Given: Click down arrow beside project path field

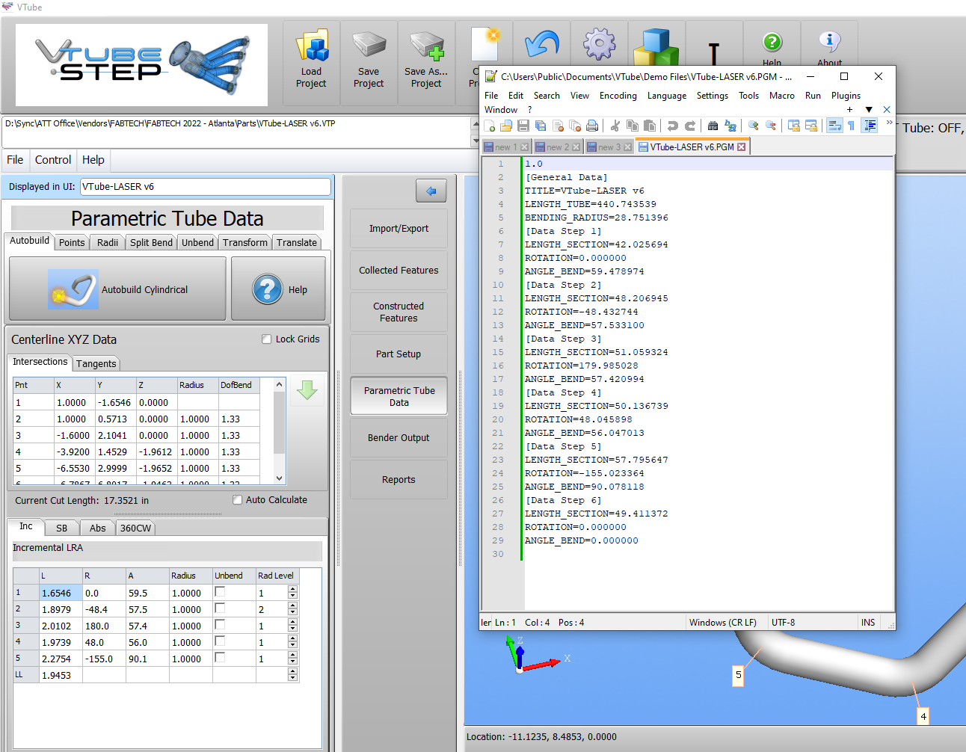Looking at the screenshot, I should click(x=476, y=141).
